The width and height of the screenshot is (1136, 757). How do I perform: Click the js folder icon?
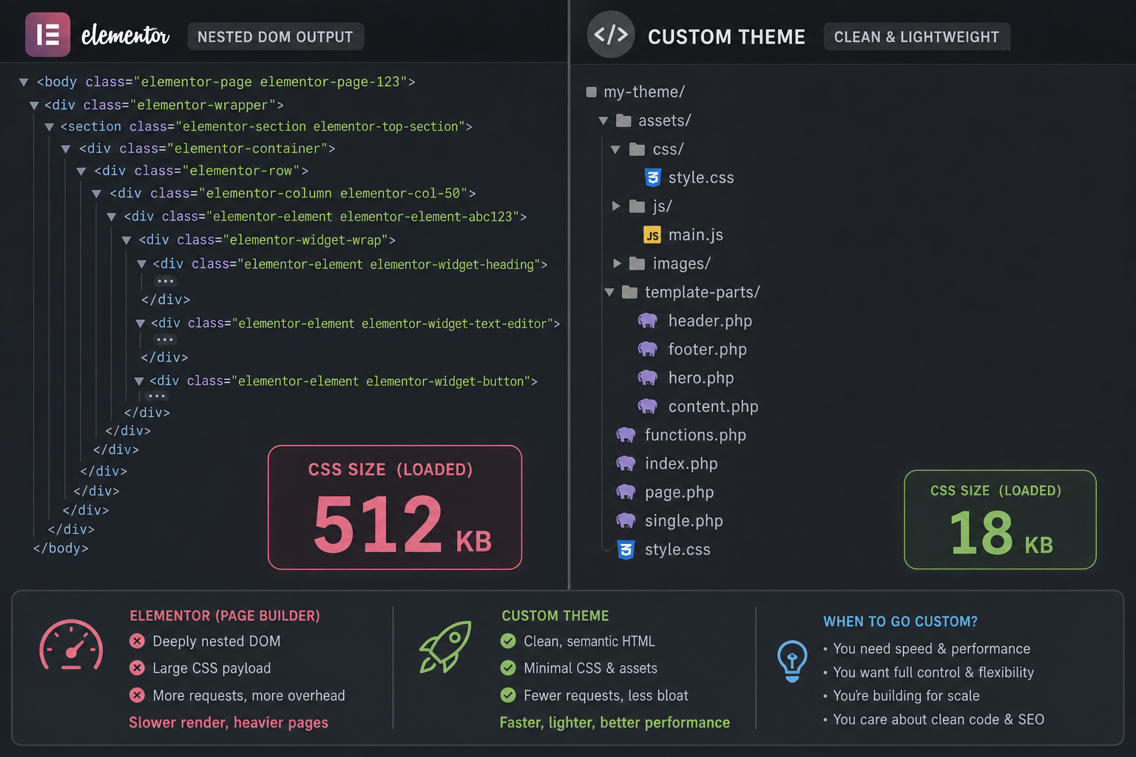637,206
